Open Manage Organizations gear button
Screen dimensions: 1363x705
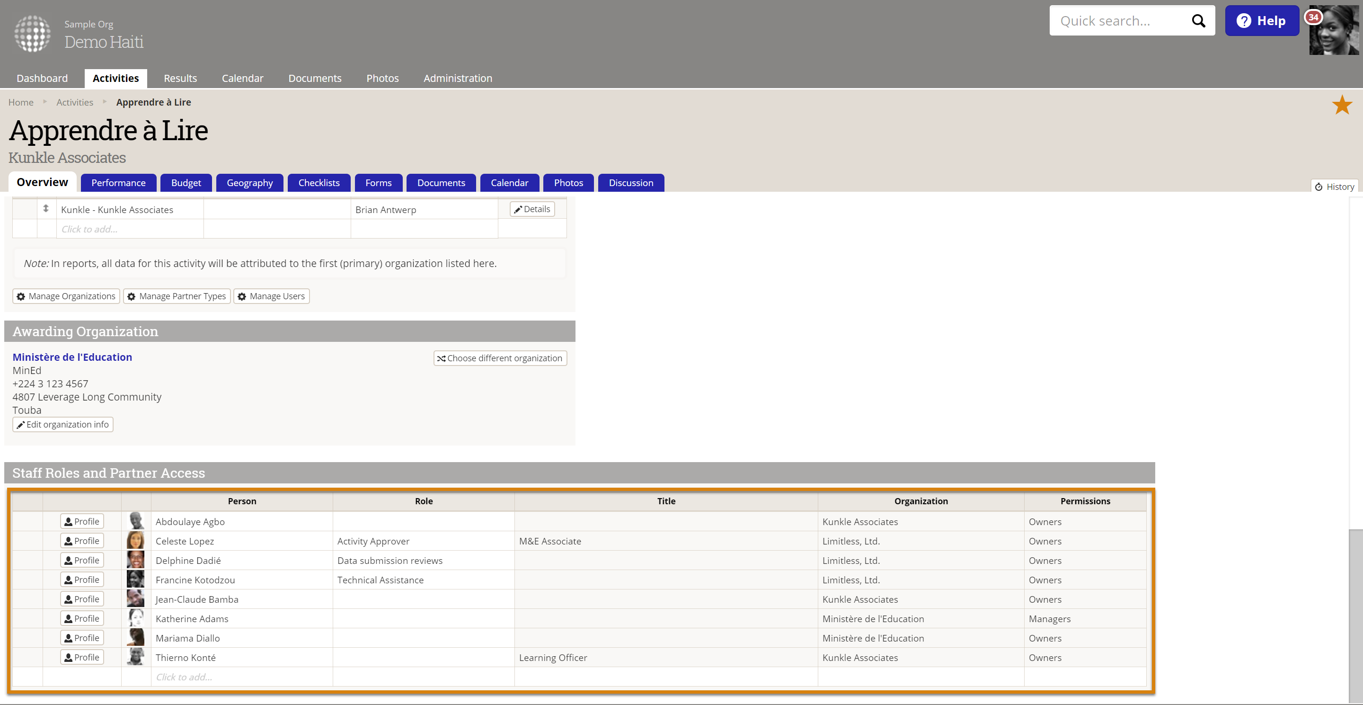(x=66, y=296)
